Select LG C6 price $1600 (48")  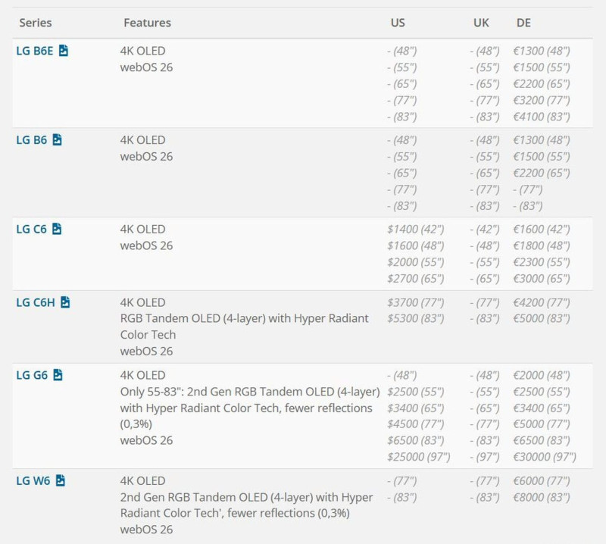(415, 245)
